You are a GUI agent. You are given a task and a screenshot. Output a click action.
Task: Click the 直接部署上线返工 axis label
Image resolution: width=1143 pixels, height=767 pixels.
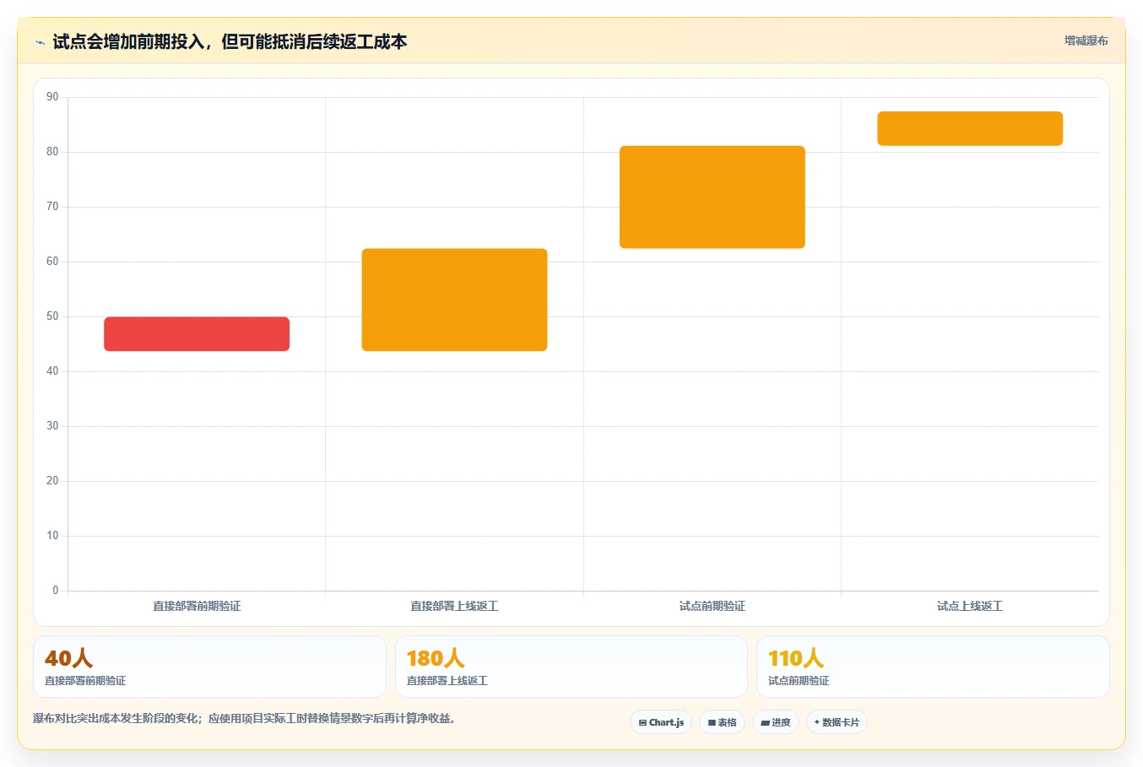454,606
